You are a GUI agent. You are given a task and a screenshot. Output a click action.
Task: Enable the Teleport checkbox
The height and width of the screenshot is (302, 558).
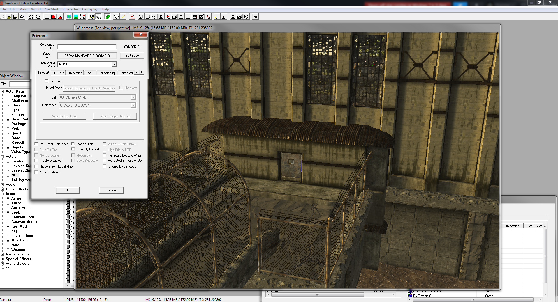[47, 81]
